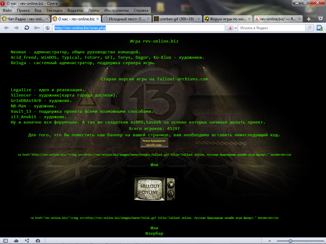Screen dimensions: 326x244
Task: Close the Исходный текст tab
Action: (148, 19)
